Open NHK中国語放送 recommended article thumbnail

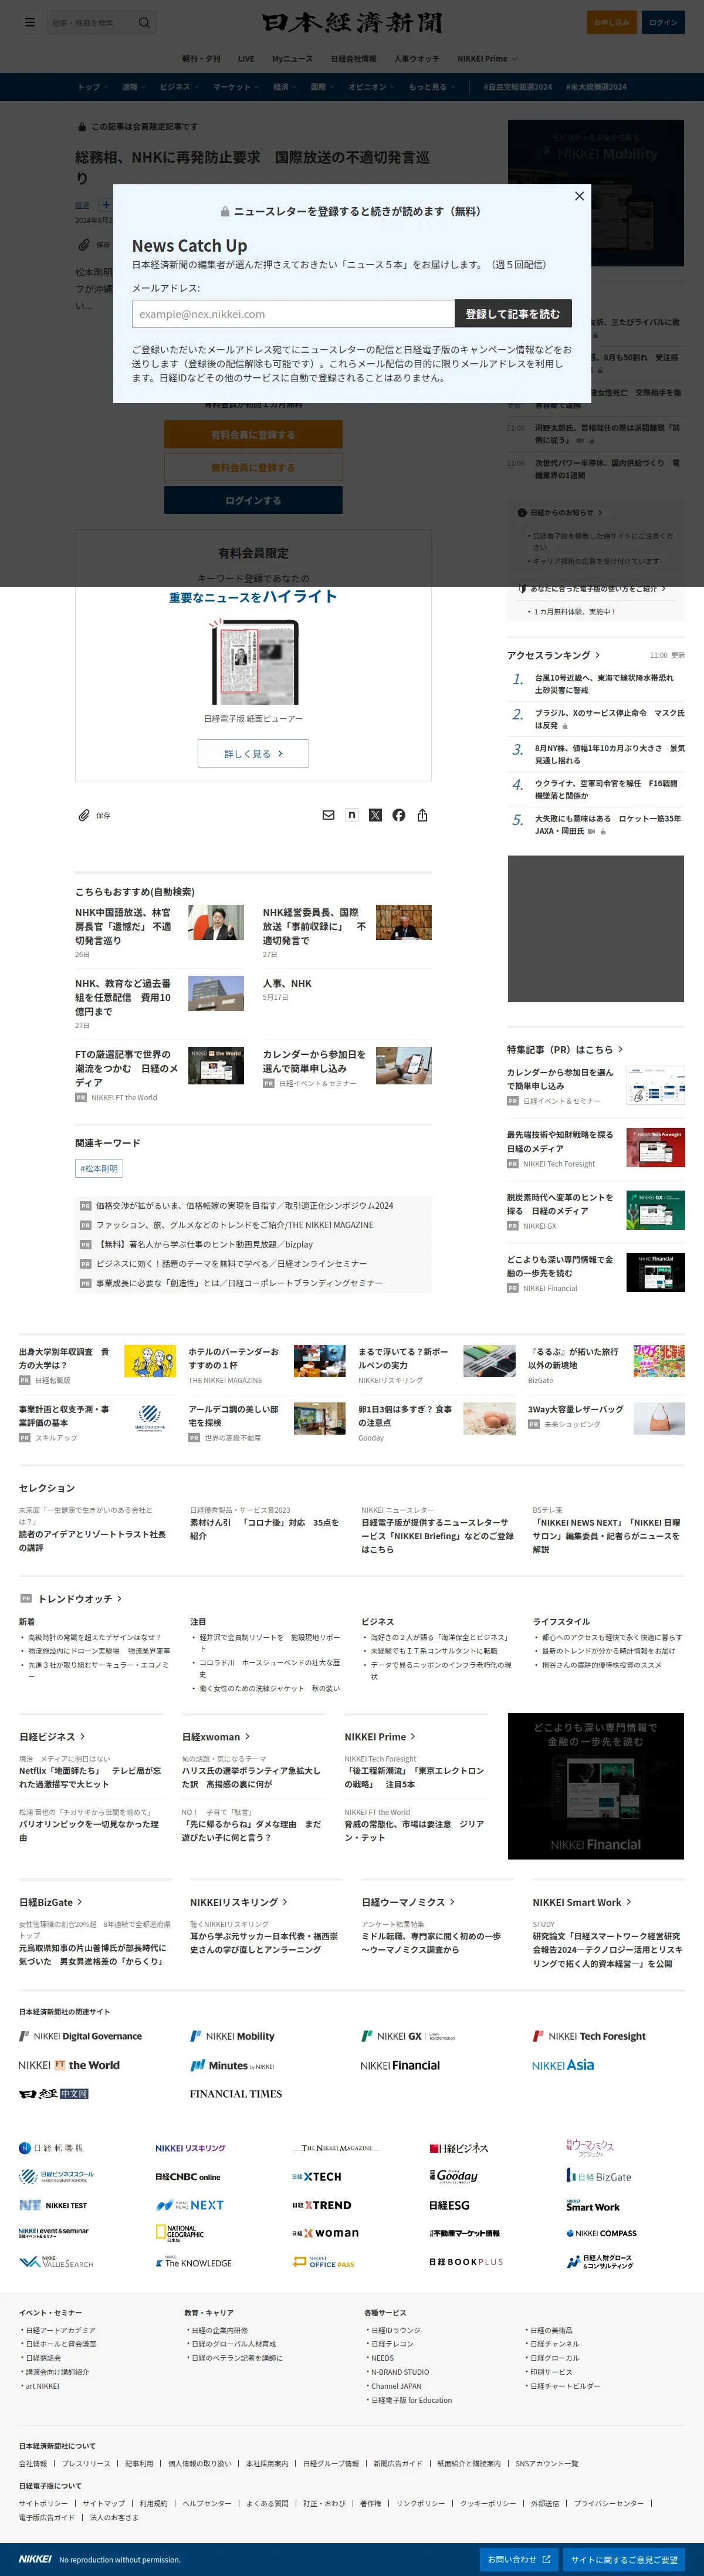(x=216, y=922)
